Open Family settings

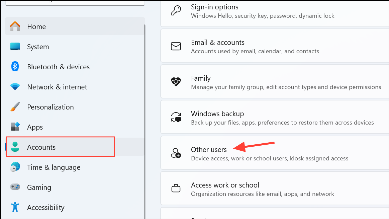click(x=275, y=81)
